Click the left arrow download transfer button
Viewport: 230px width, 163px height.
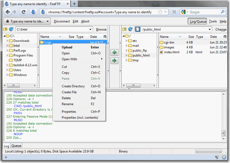click(x=114, y=52)
